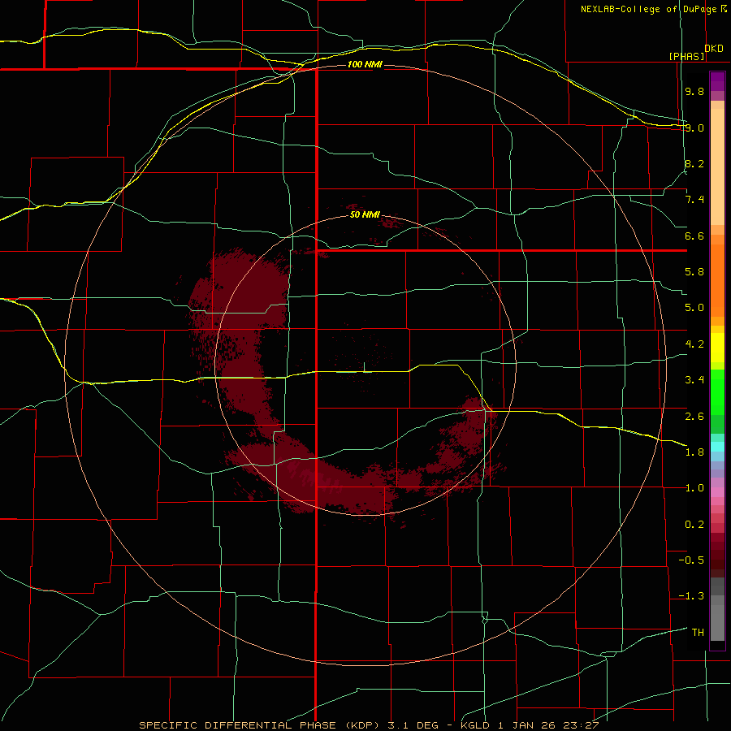This screenshot has height=731, width=731.
Task: Select the 1.0 value on the color scale
Action: [694, 488]
